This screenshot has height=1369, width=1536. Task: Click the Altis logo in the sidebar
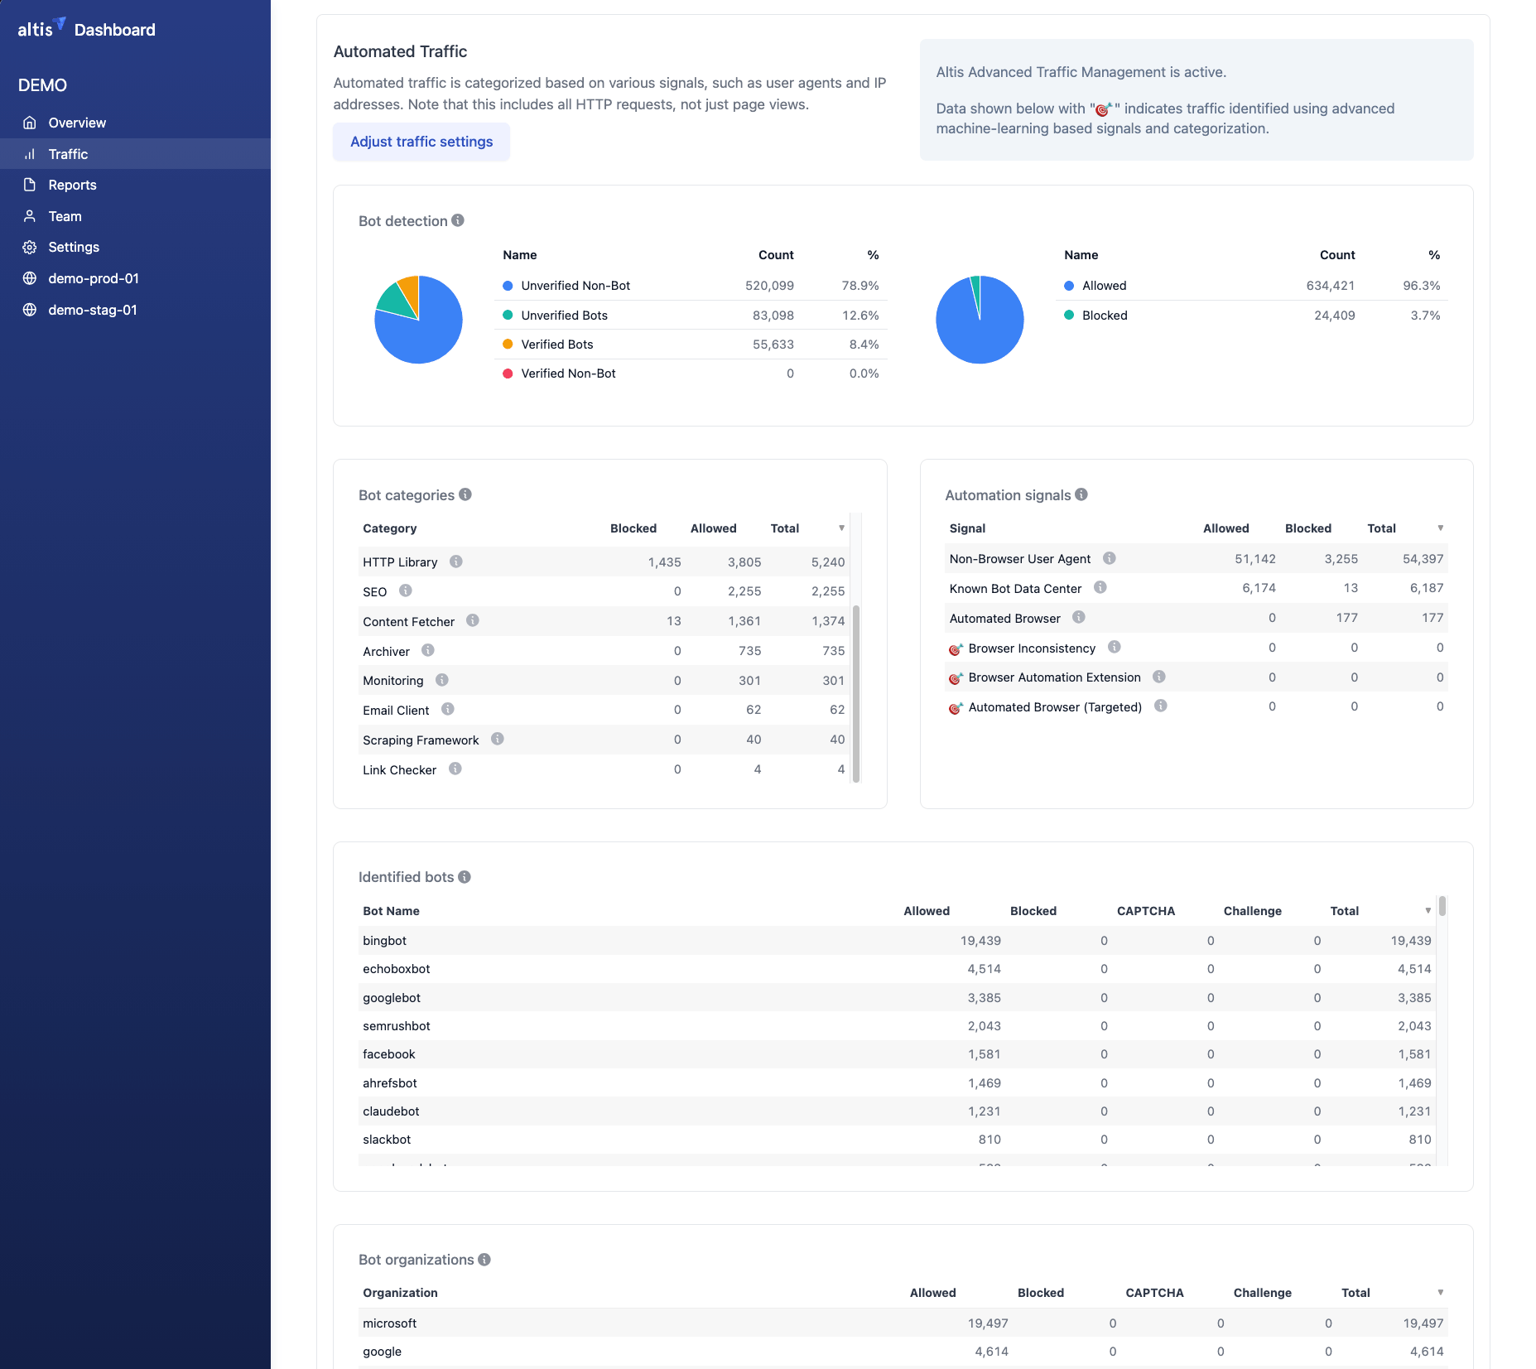point(41,28)
